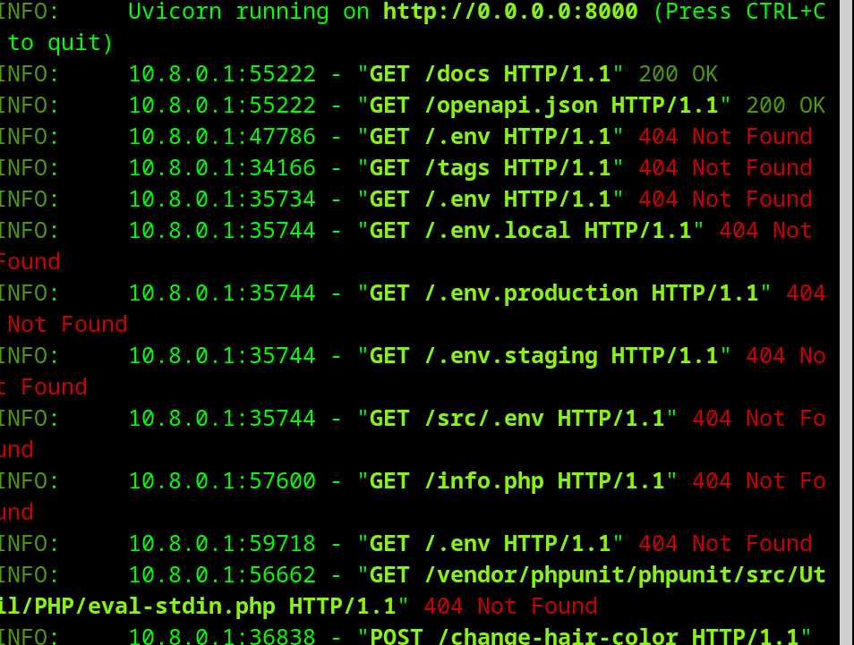
Task: Click the "GET /info.php HTTP/1.1" request text
Action: 517,481
